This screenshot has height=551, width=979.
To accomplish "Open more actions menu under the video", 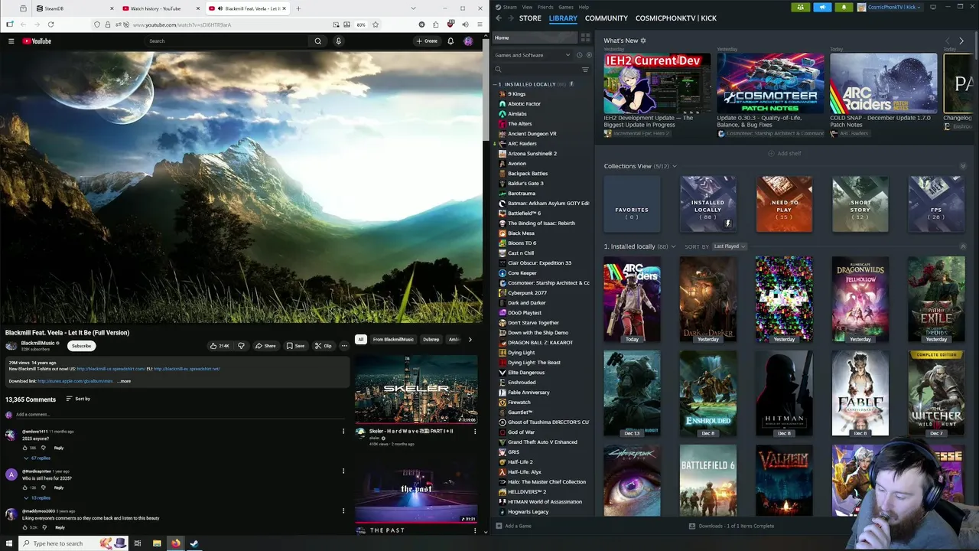I will pyautogui.click(x=344, y=346).
